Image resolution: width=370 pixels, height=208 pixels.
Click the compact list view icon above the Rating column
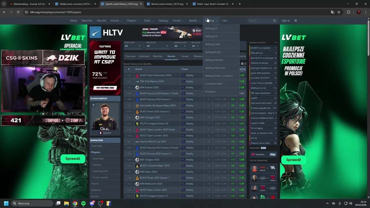click(242, 64)
